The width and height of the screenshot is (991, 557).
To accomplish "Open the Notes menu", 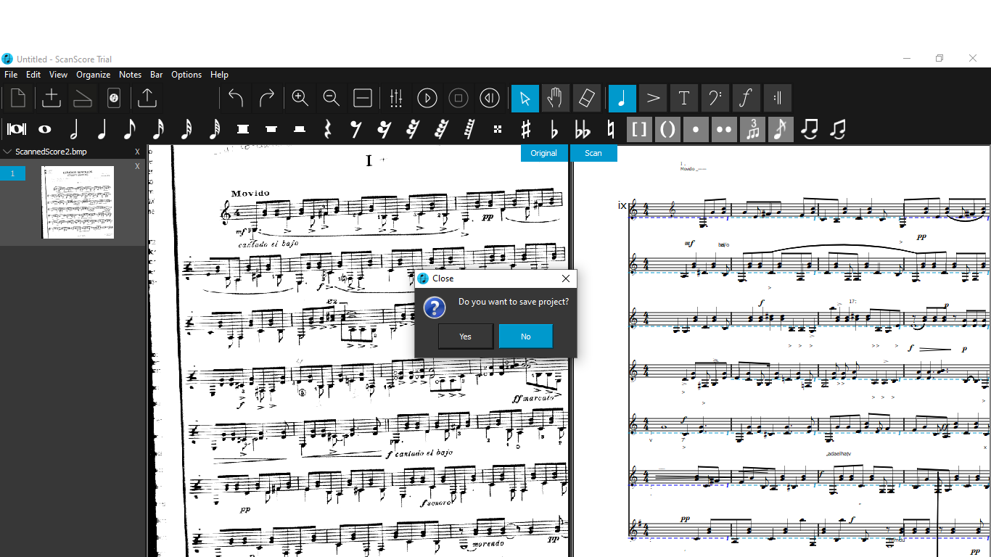I will point(131,75).
